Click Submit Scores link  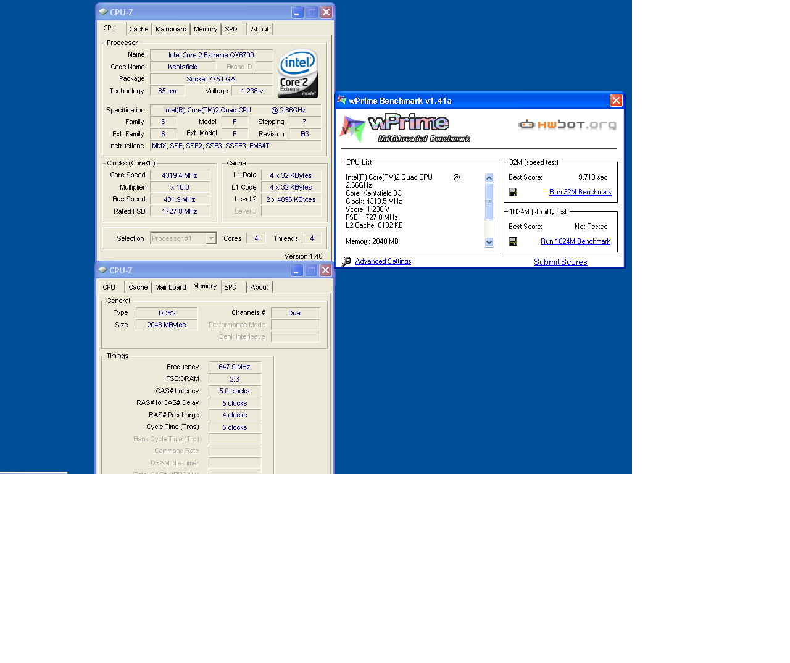tap(560, 262)
